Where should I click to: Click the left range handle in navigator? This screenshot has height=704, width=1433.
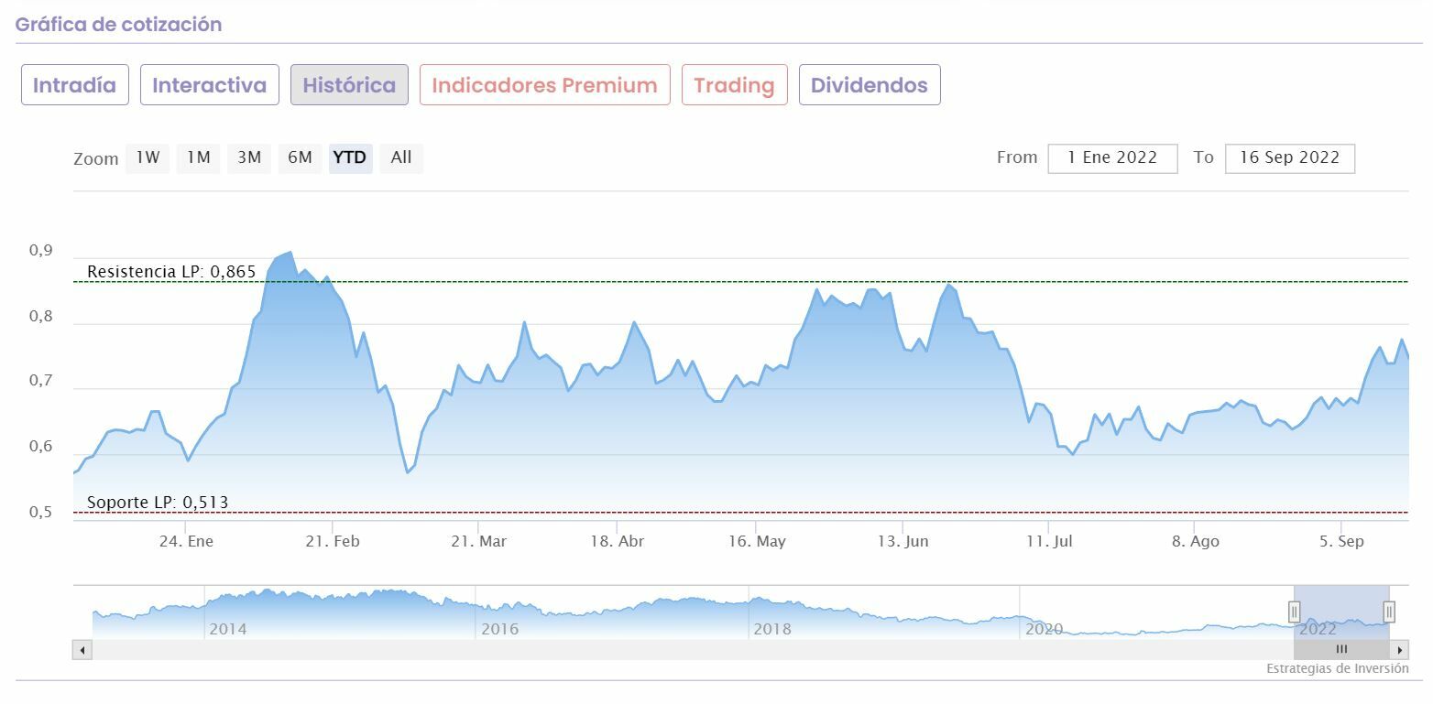click(x=1295, y=612)
